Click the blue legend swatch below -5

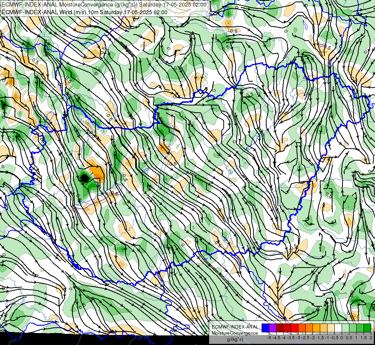coord(265,328)
